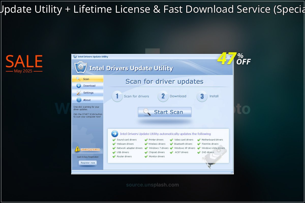Click the step 2 badge
The image size is (305, 203).
pyautogui.click(x=163, y=96)
